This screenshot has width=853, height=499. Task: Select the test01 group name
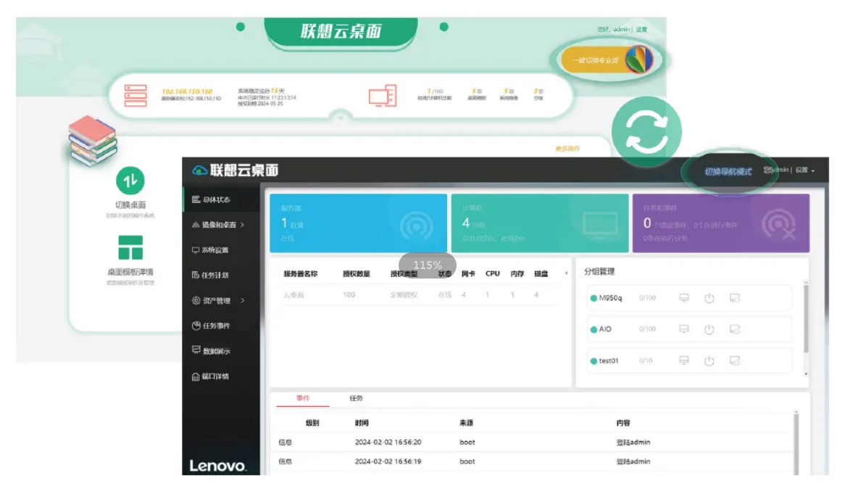[x=609, y=360]
